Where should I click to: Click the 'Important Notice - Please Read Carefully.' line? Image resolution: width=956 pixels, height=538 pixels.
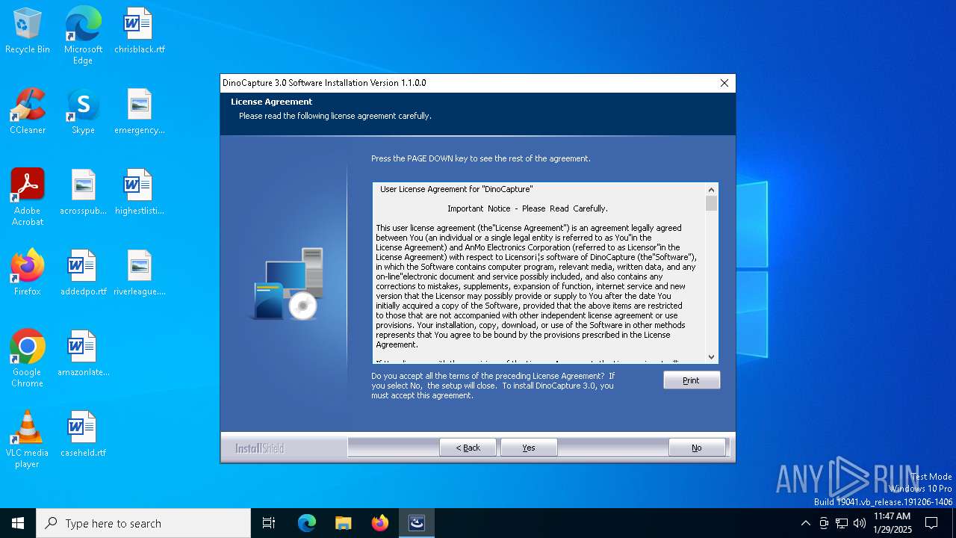pyautogui.click(x=527, y=208)
